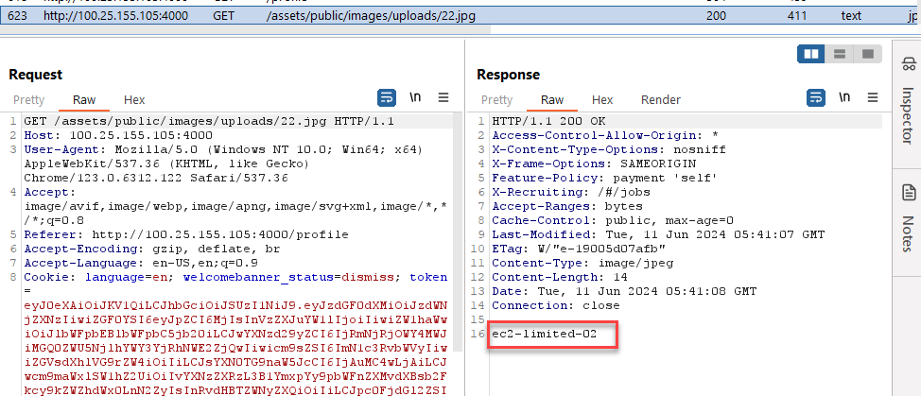The image size is (921, 396).
Task: Toggle word wrap in the Request panel
Action: pos(387,97)
